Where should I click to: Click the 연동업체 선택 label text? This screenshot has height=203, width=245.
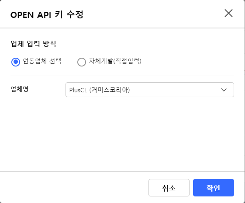click(42, 61)
